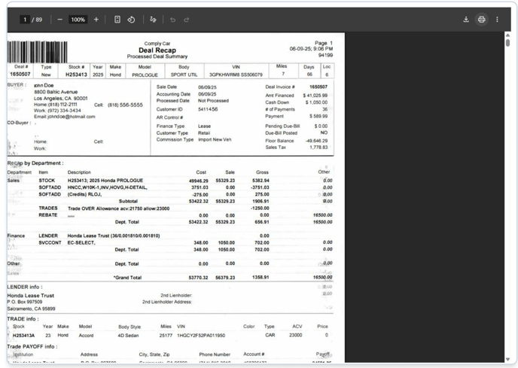Print the Deal Recap document
Viewport: 518px width, 368px height.
click(x=481, y=20)
